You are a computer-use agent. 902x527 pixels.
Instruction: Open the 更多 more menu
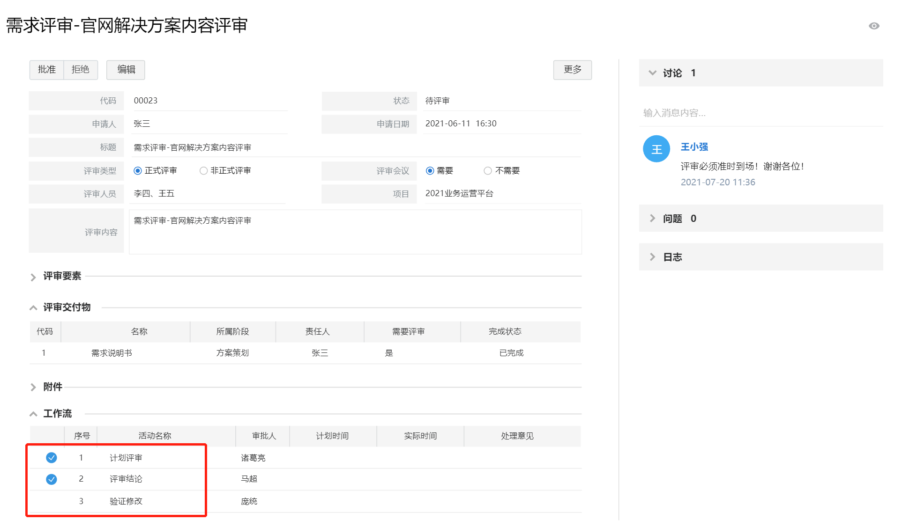(x=572, y=70)
